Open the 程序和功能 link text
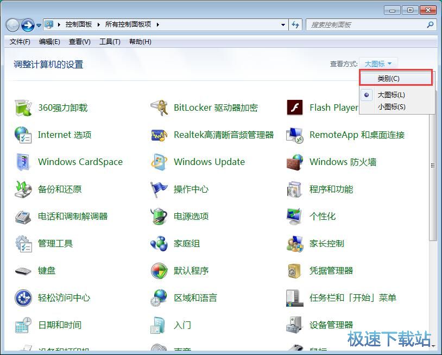The width and height of the screenshot is (442, 355). coord(331,189)
